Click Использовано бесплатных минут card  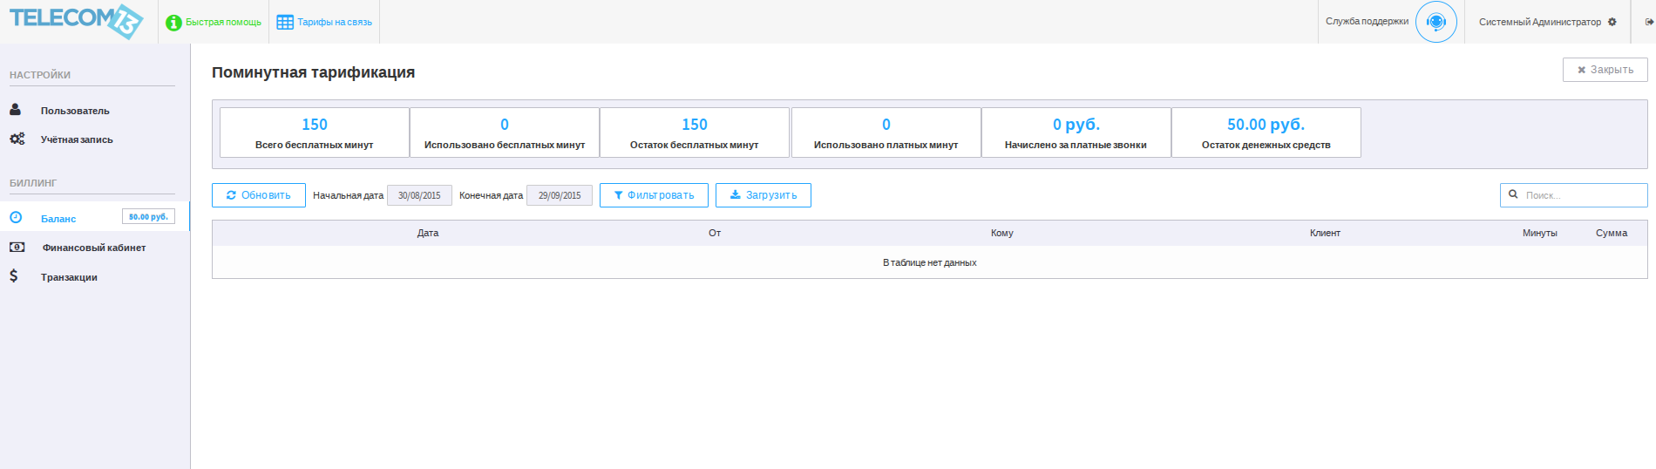pyautogui.click(x=505, y=133)
